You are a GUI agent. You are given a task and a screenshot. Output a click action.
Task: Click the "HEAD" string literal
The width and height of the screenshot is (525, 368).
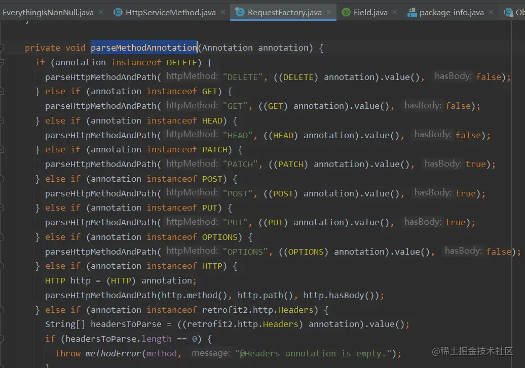[237, 135]
